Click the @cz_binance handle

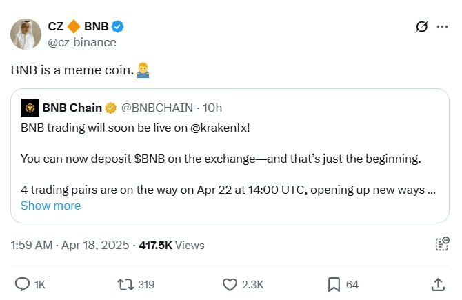(82, 43)
